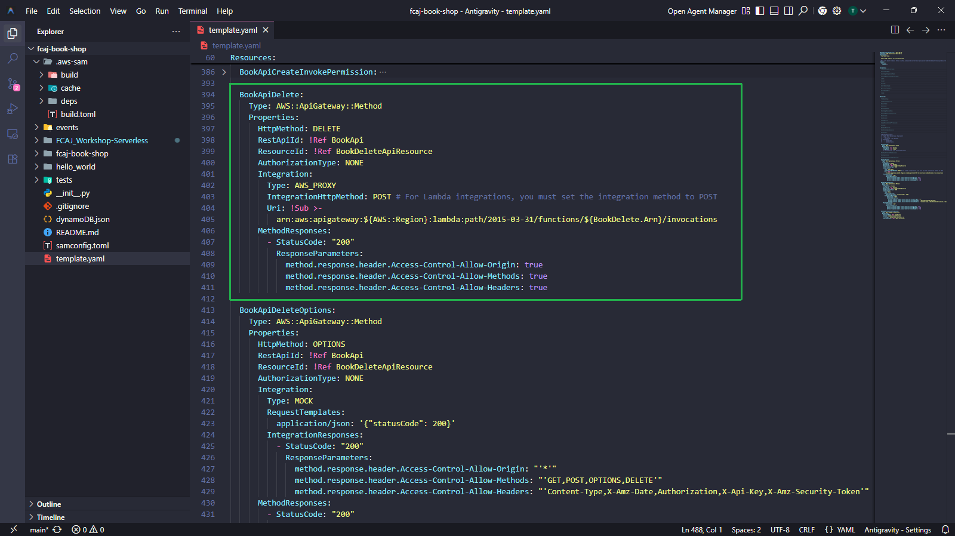Expand the FCAJ_Workshop-Serverless folder
Image resolution: width=955 pixels, height=536 pixels.
[x=36, y=141]
